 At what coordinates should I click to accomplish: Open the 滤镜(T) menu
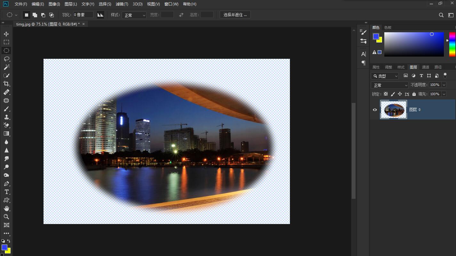(122, 4)
